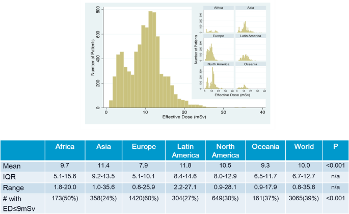The width and height of the screenshot is (349, 214).
Task: Click the Oceania mini histogram panel
Action: (250, 76)
